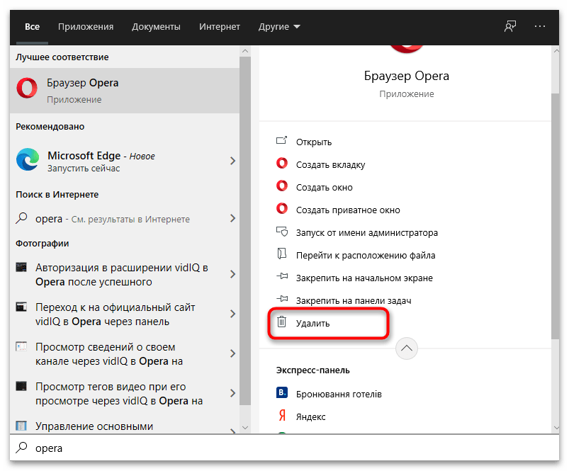The height and width of the screenshot is (471, 569).
Task: Collapse the actions list with chevron up
Action: (x=409, y=348)
